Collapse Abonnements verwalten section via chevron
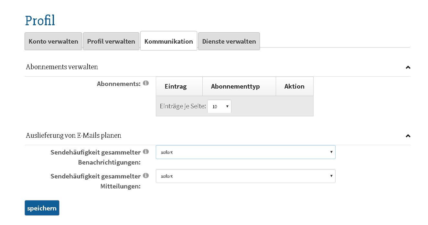This screenshot has height=225, width=428. [x=408, y=67]
